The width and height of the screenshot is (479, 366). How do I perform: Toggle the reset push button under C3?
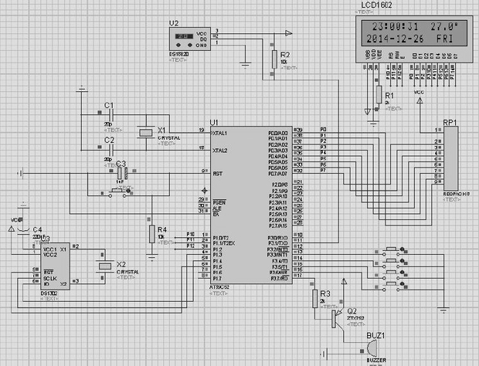pyautogui.click(x=117, y=192)
